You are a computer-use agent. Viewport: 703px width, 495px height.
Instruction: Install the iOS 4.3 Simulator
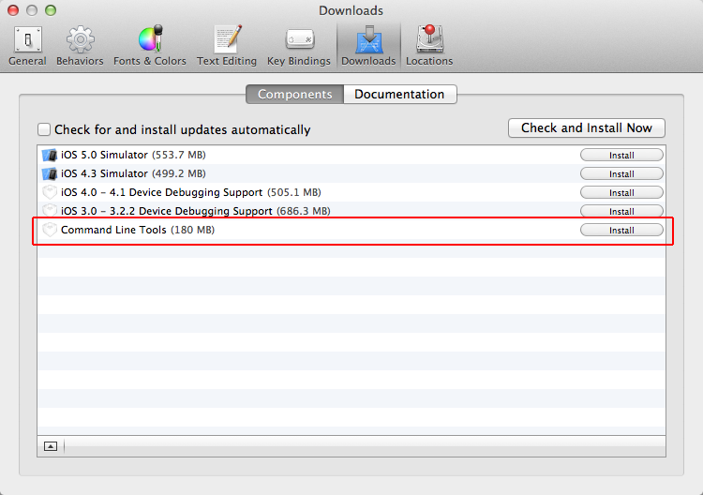click(x=621, y=174)
